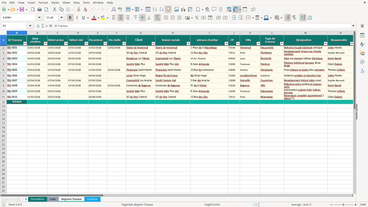
Task: Format cell as date
Action: tap(210, 18)
